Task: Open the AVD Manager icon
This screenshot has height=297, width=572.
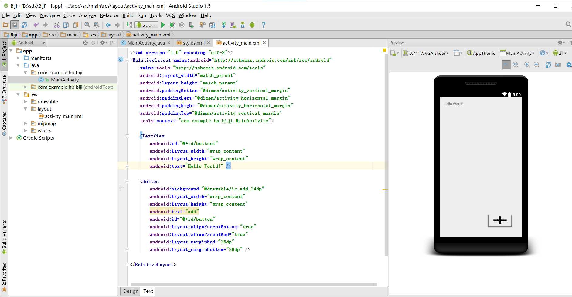Action: click(x=233, y=25)
